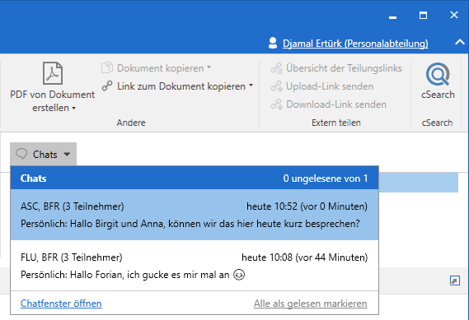
Task: Open the FLU, BFR chat conversation
Action: tap(195, 266)
